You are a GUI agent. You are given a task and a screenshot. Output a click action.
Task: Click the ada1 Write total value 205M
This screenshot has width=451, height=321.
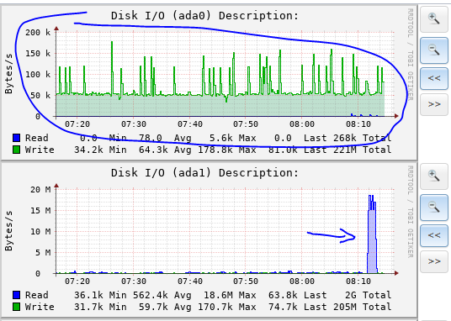point(345,307)
